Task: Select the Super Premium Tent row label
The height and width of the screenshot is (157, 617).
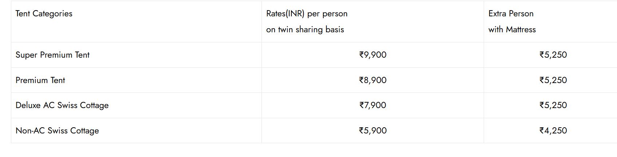Action: 52,55
